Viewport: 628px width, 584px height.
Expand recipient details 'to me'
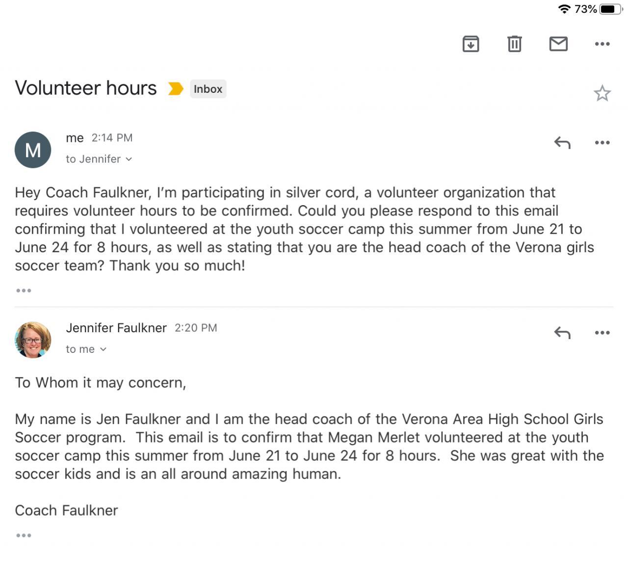coord(86,349)
